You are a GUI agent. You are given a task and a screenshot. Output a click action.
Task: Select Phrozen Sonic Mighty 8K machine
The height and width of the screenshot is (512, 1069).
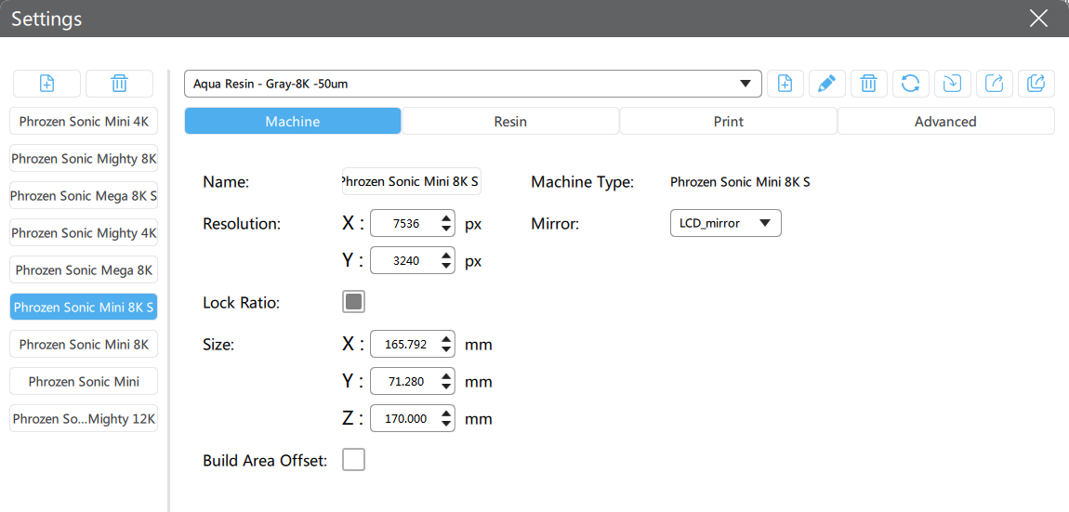(x=84, y=159)
